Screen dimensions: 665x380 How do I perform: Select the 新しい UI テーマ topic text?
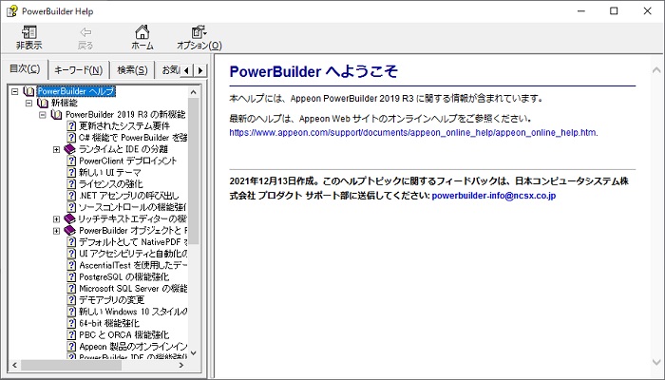click(x=110, y=172)
